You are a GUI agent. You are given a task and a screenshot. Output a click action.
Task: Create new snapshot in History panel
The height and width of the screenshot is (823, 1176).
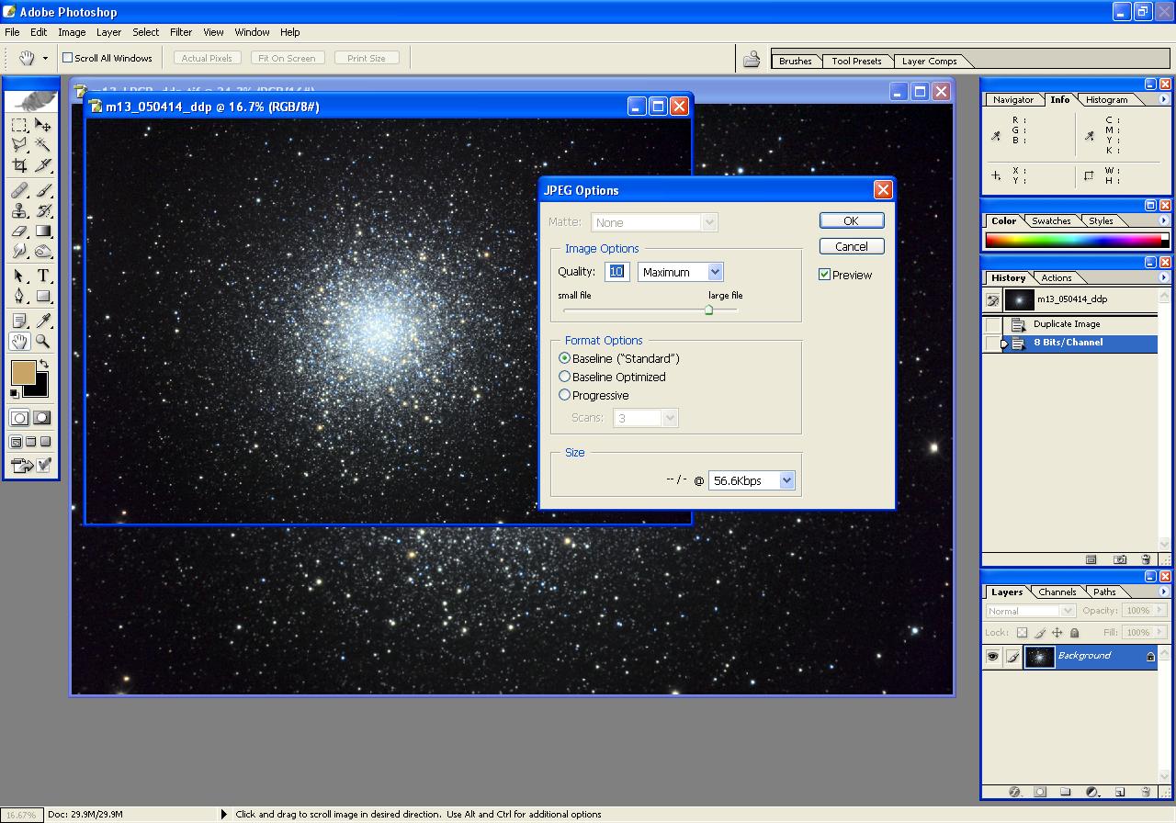[x=1120, y=559]
